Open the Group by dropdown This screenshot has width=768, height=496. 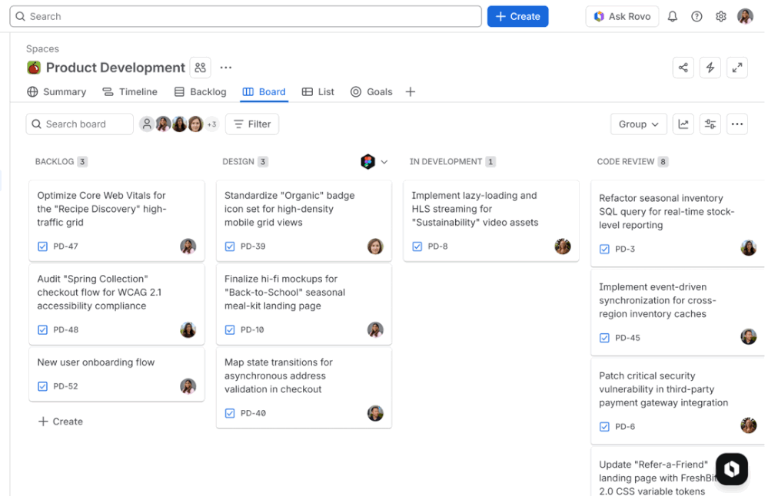(637, 124)
